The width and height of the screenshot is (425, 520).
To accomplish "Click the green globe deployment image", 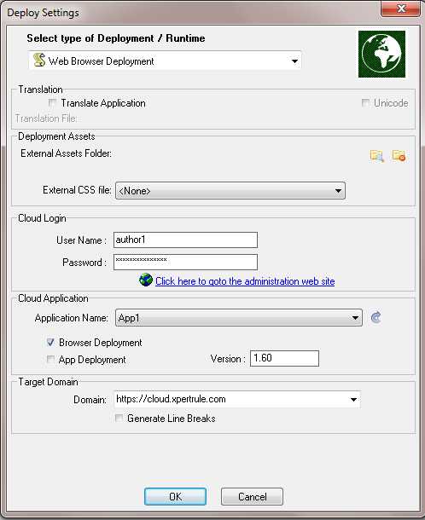I will click(381, 54).
